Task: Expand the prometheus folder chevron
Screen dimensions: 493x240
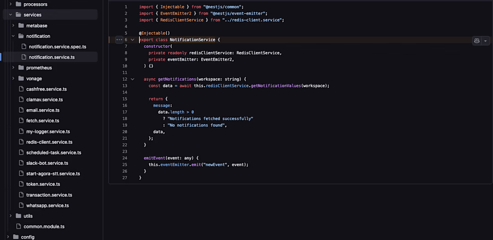Action: 13,68
